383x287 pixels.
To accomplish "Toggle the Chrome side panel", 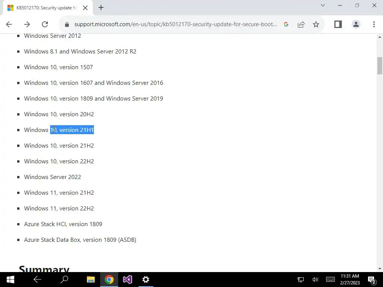I will click(338, 24).
